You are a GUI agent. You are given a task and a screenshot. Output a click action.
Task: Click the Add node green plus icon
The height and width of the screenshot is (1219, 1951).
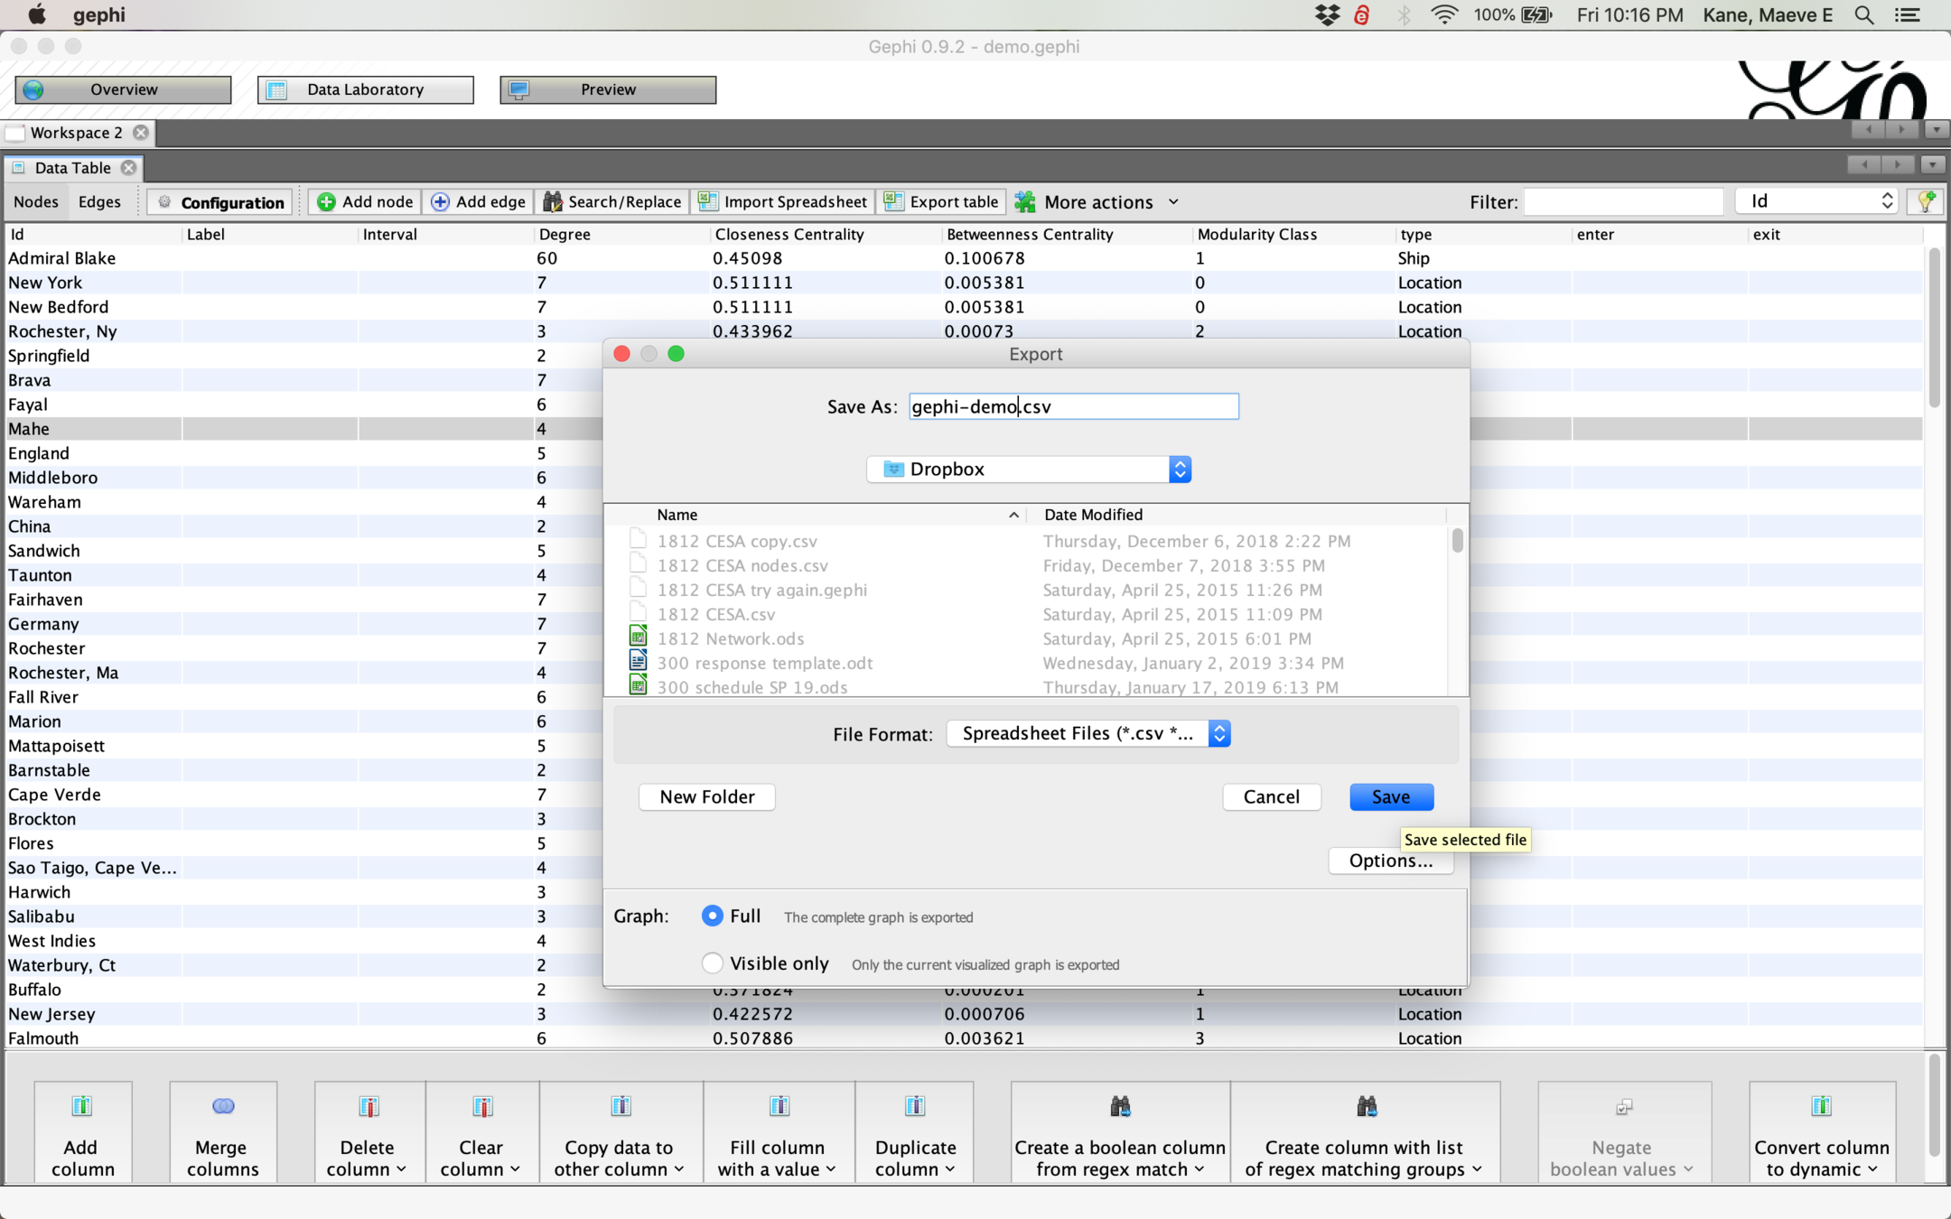point(327,202)
